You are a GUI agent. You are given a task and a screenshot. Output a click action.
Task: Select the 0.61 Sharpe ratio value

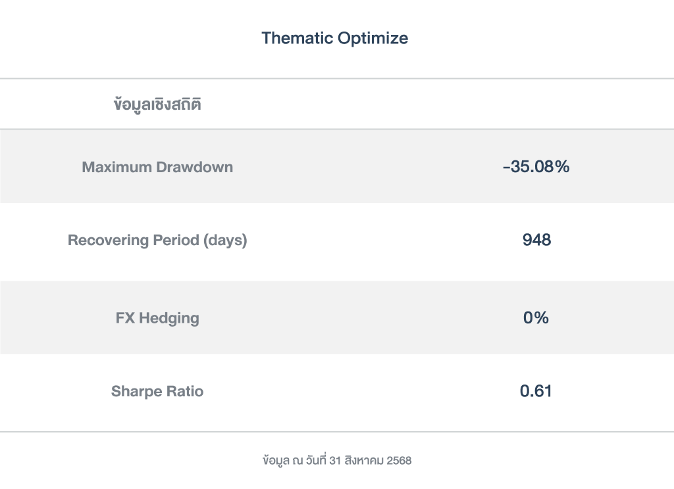[536, 392]
